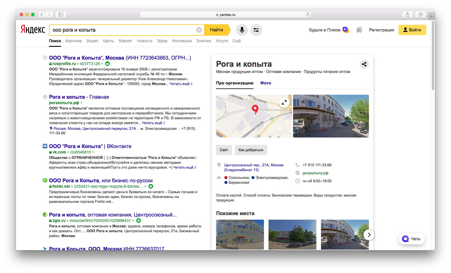The image size is (451, 273).
Task: Open the Фото tab in organization card
Action: coord(266,83)
